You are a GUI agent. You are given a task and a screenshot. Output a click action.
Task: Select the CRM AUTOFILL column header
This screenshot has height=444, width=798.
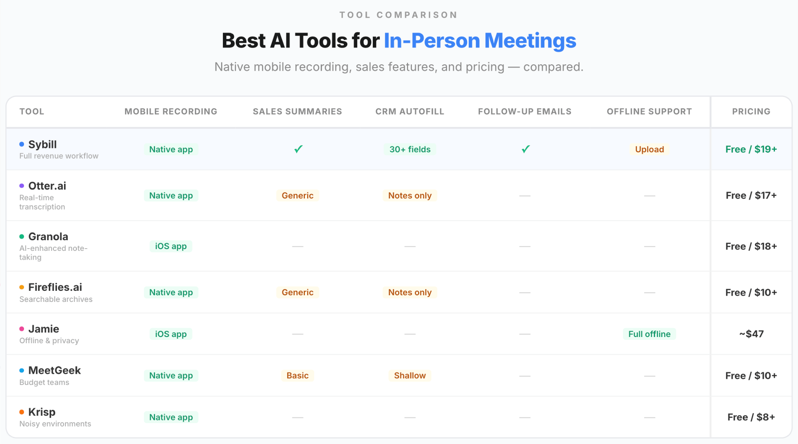tap(410, 111)
